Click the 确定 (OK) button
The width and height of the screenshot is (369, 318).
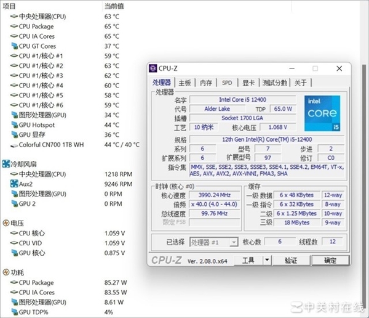point(330,261)
